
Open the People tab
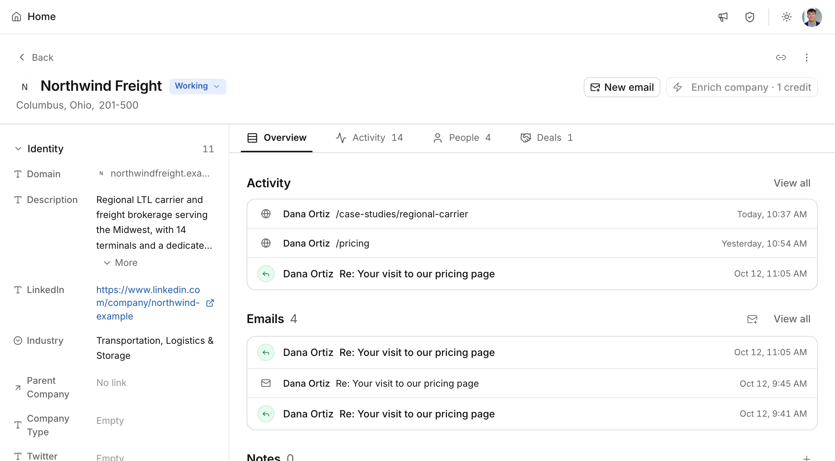click(x=462, y=138)
